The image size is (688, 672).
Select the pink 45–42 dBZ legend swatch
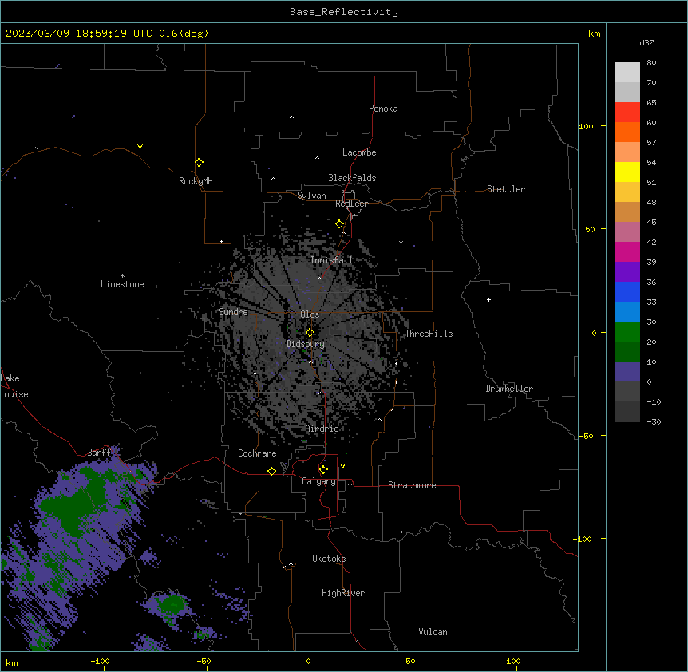(x=627, y=231)
